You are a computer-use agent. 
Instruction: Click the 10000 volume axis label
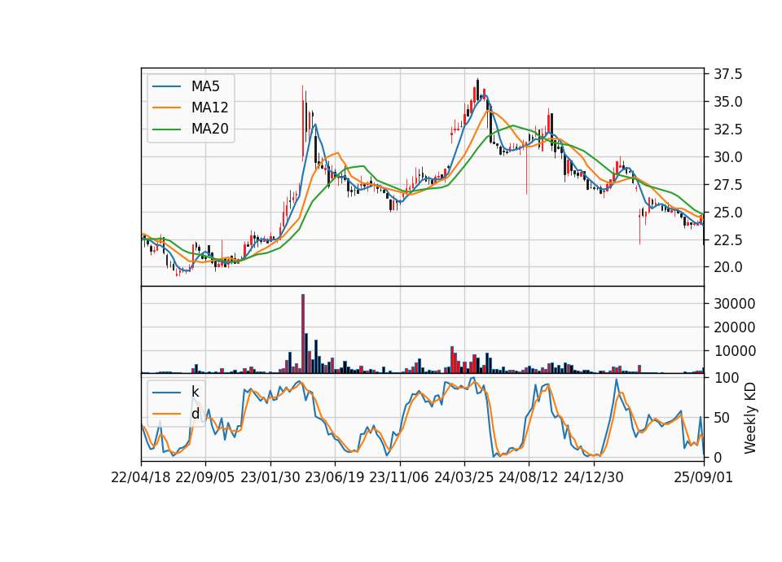(x=734, y=352)
